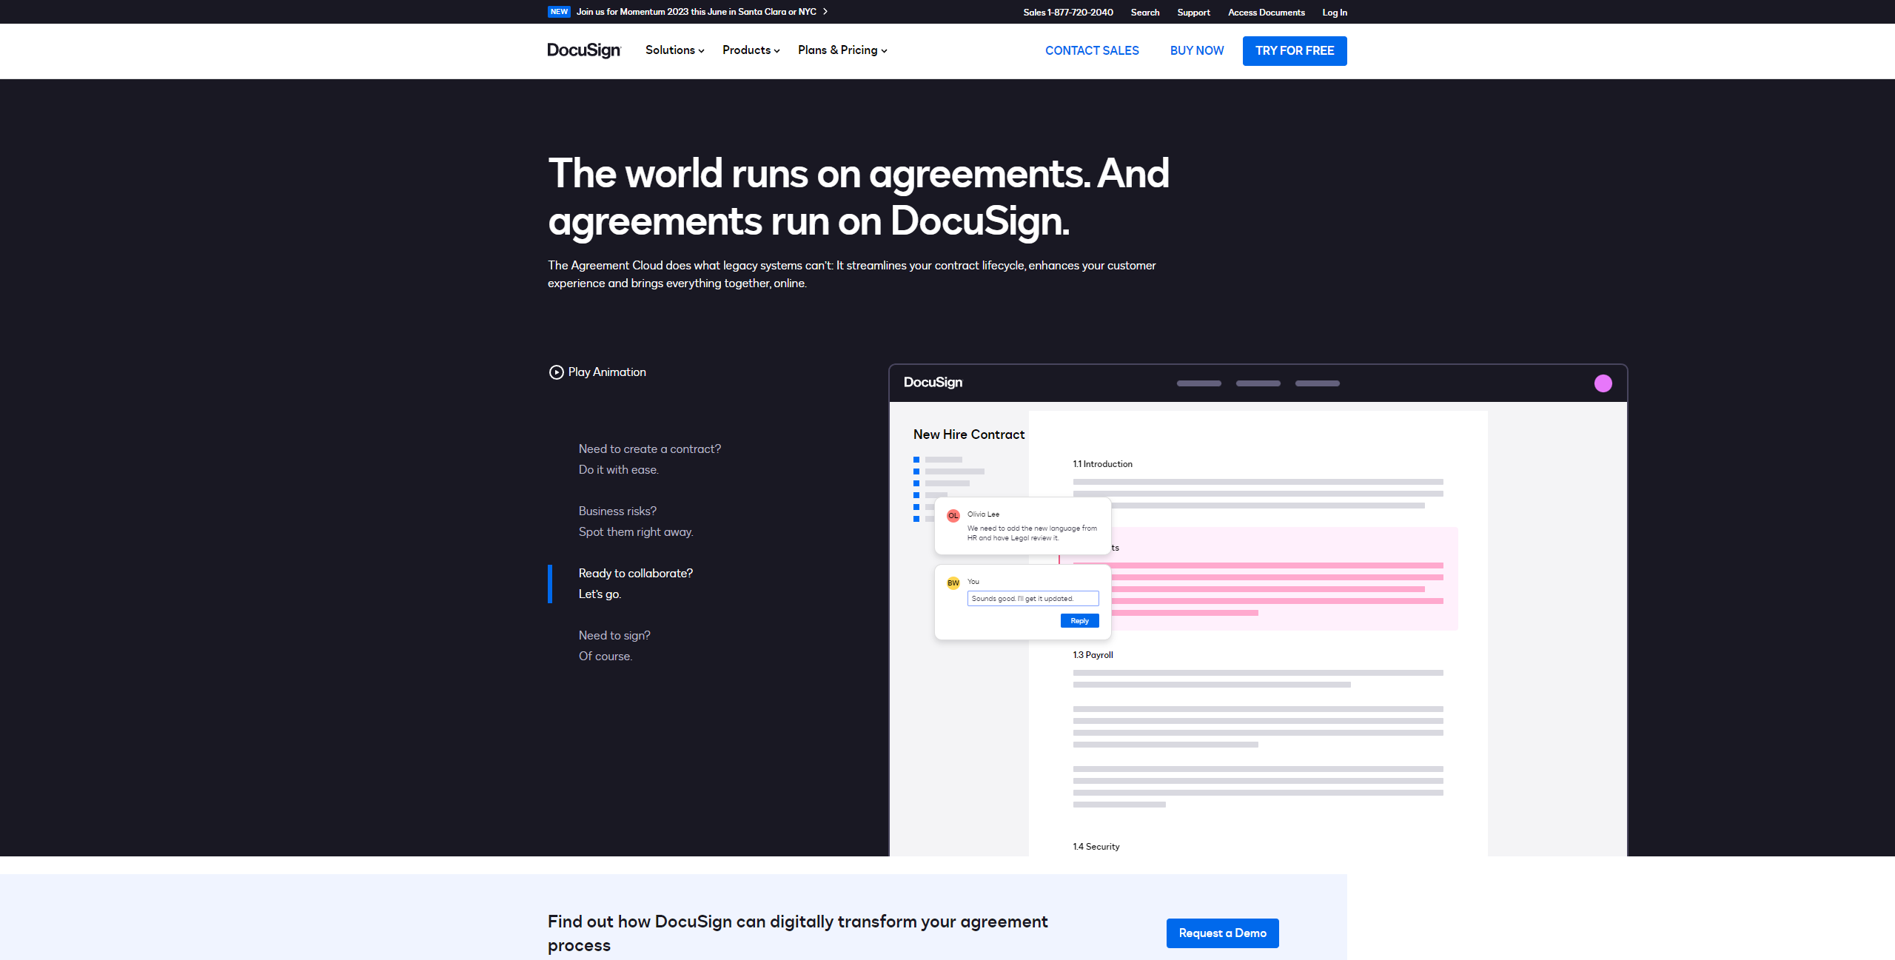Expand the Solutions dropdown menu
The image size is (1895, 960).
[674, 50]
